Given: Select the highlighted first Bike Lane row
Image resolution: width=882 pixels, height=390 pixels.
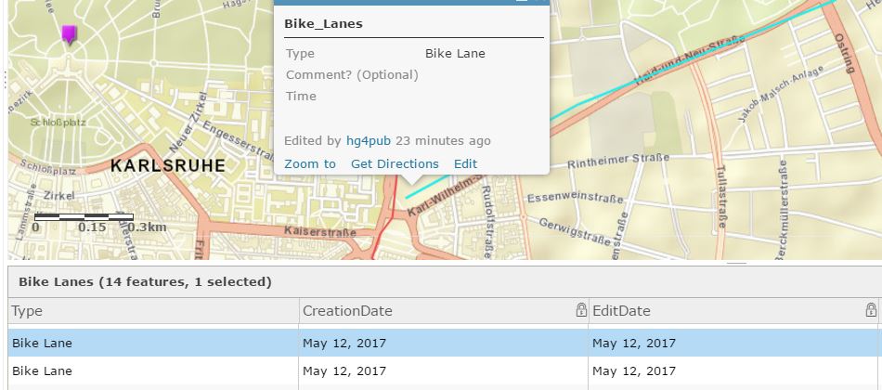Looking at the screenshot, I should pos(445,343).
